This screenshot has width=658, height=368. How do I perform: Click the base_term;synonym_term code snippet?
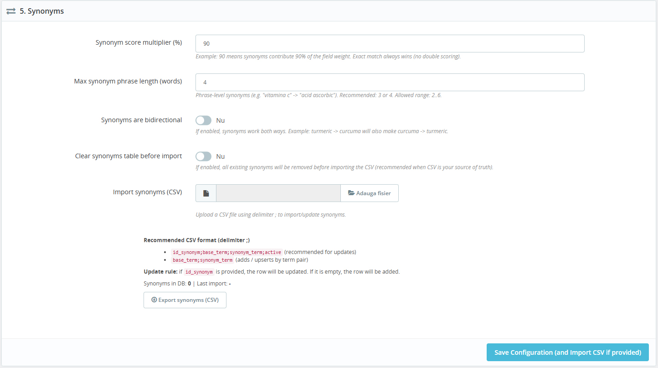202,260
